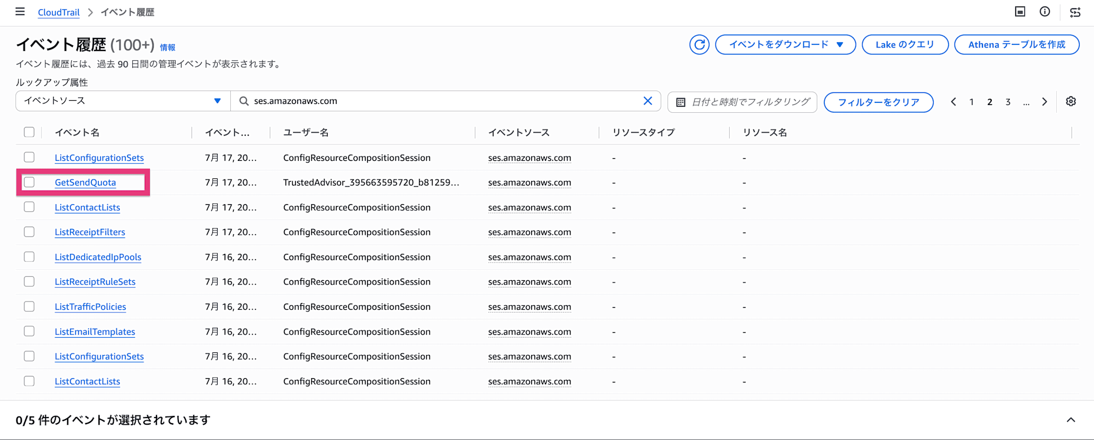This screenshot has height=440, width=1094.
Task: Open the ListDedicatedIpPools event link
Action: pos(98,257)
